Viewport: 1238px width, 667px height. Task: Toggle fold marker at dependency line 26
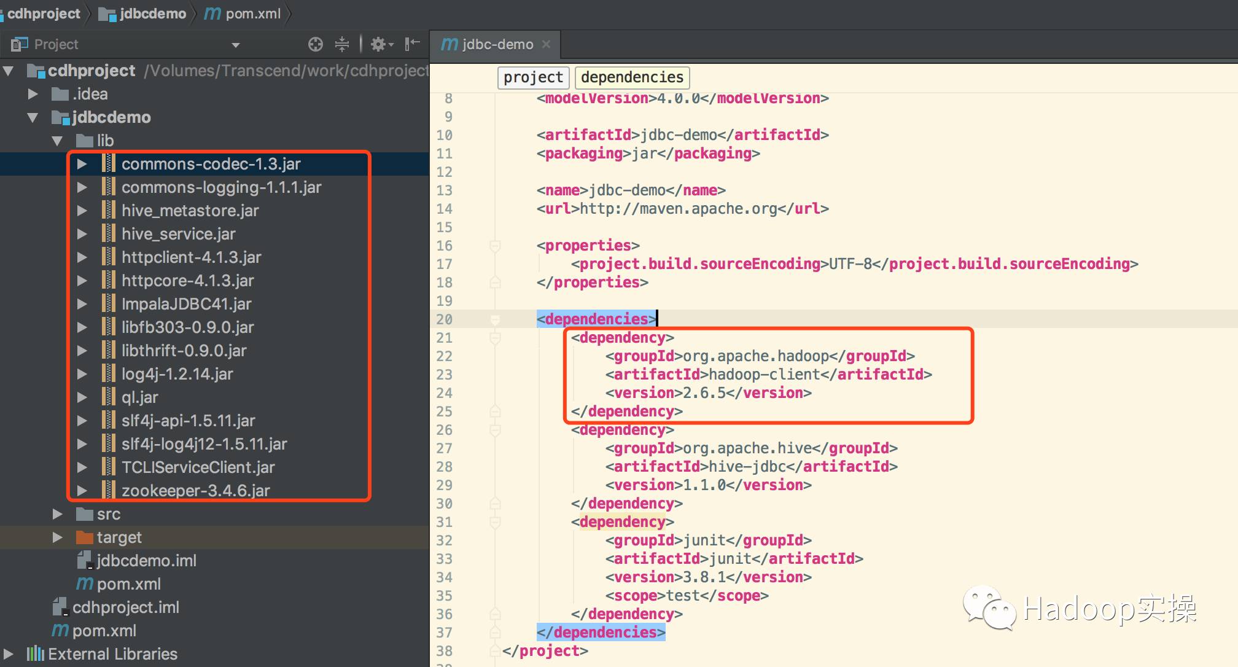(x=495, y=430)
